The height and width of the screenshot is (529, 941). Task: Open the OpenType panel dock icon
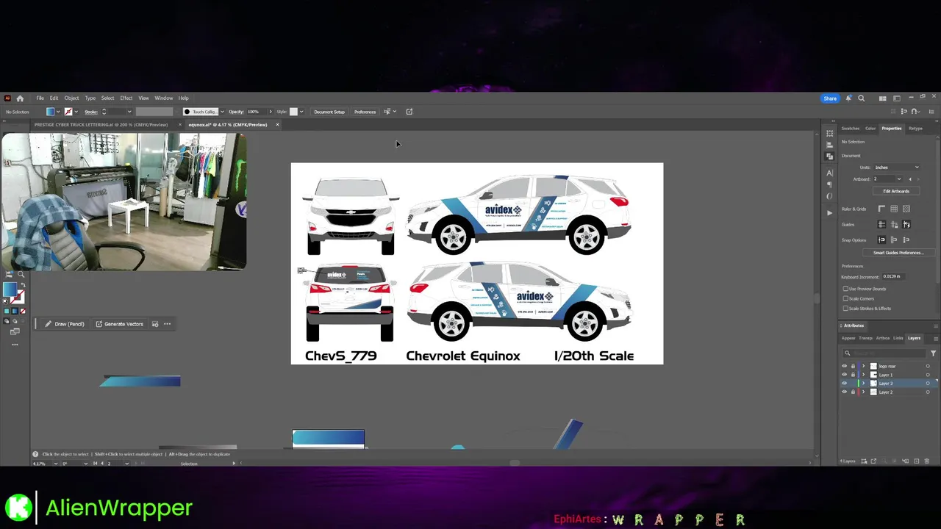pos(829,196)
